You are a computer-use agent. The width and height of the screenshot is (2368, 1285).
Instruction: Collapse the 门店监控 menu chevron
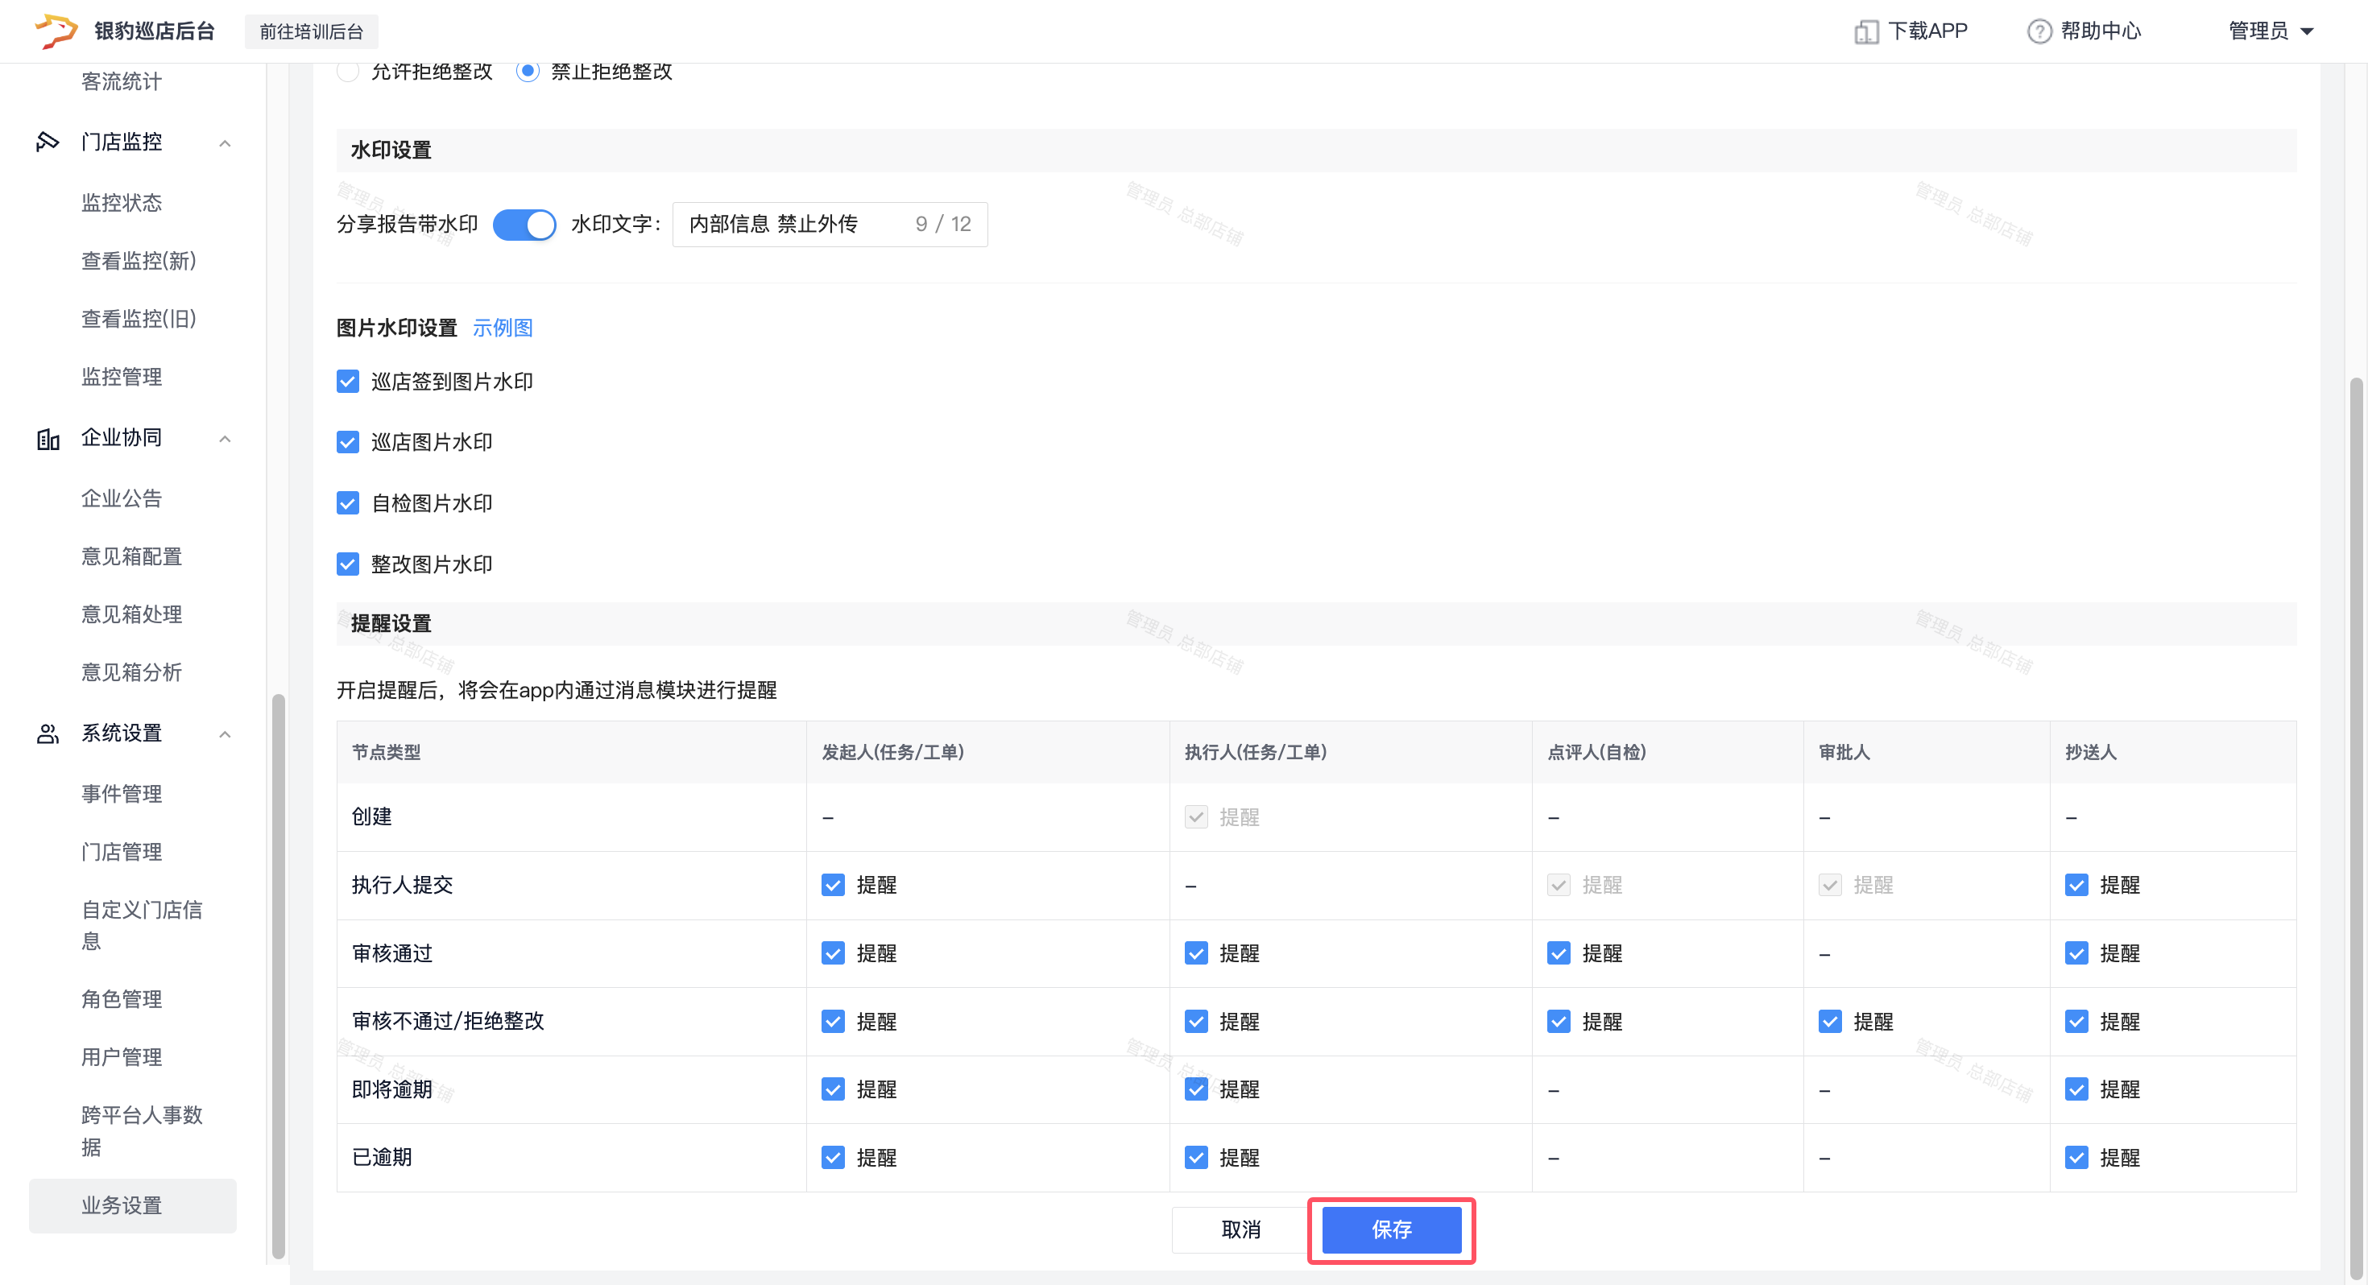click(x=224, y=143)
